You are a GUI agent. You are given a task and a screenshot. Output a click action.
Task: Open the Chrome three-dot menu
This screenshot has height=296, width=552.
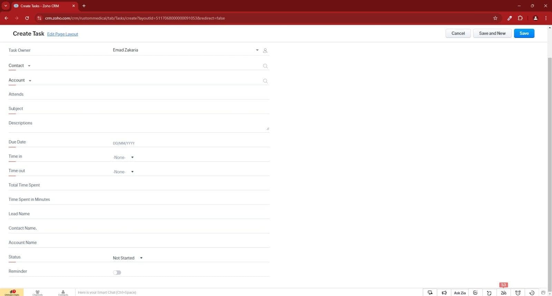coord(546,18)
